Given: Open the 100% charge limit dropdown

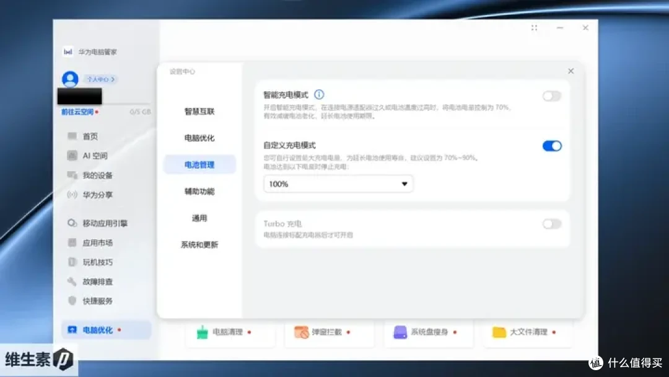Looking at the screenshot, I should click(x=338, y=184).
